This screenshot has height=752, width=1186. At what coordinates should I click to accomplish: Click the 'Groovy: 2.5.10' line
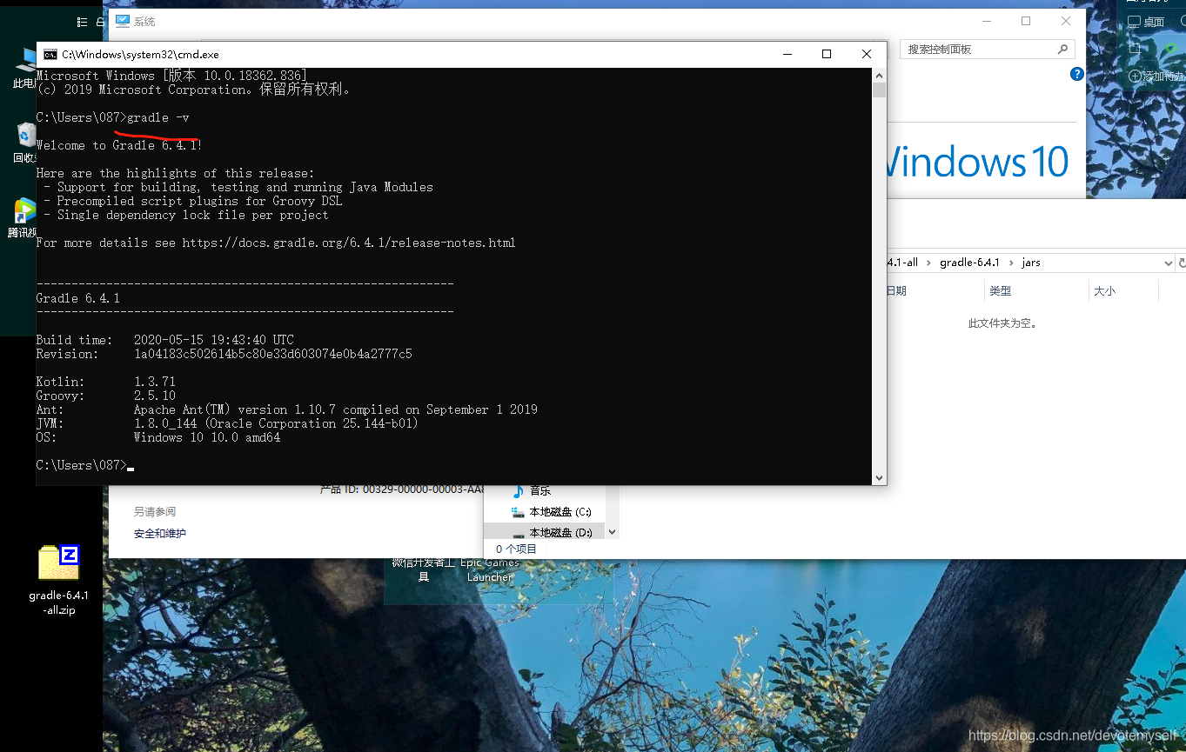coord(105,396)
